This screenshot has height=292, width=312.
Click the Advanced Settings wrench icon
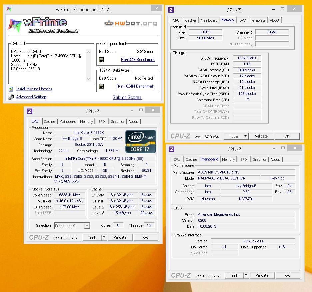pyautogui.click(x=11, y=97)
